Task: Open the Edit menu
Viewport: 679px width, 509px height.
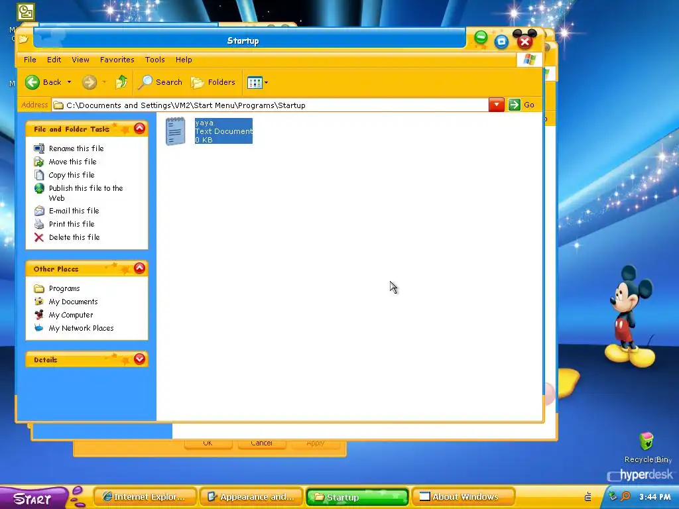Action: click(x=54, y=60)
